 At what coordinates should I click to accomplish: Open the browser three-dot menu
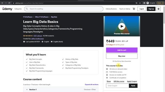[x=163, y=3]
